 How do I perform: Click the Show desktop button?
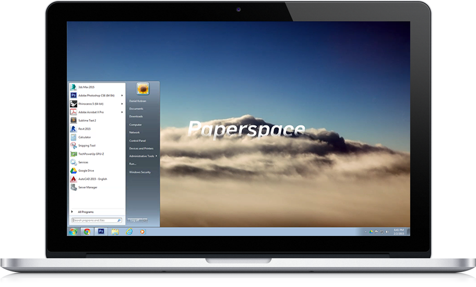click(x=408, y=232)
